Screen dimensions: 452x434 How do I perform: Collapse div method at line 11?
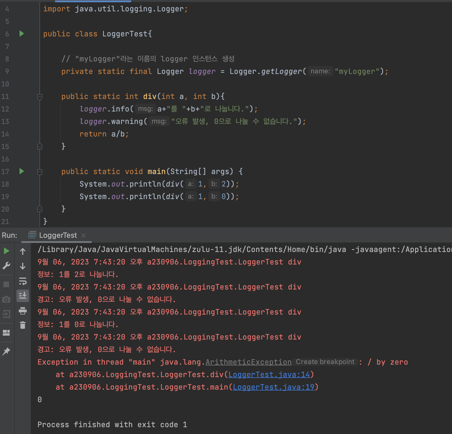click(x=40, y=97)
